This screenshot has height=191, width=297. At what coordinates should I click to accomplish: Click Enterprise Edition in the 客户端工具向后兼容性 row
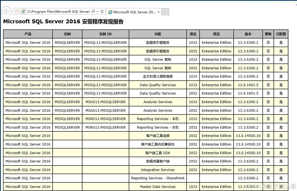pos(216,144)
